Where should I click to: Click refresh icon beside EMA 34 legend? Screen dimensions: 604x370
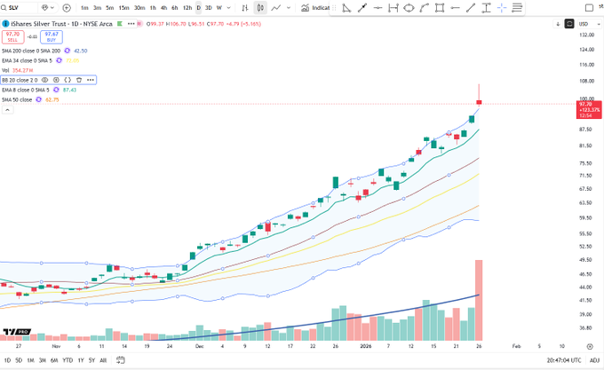click(x=59, y=60)
